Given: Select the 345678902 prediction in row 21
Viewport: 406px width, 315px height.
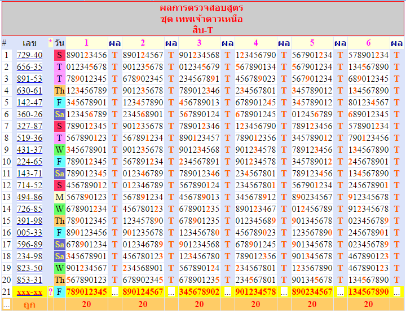Looking at the screenshot, I should click(x=200, y=292).
